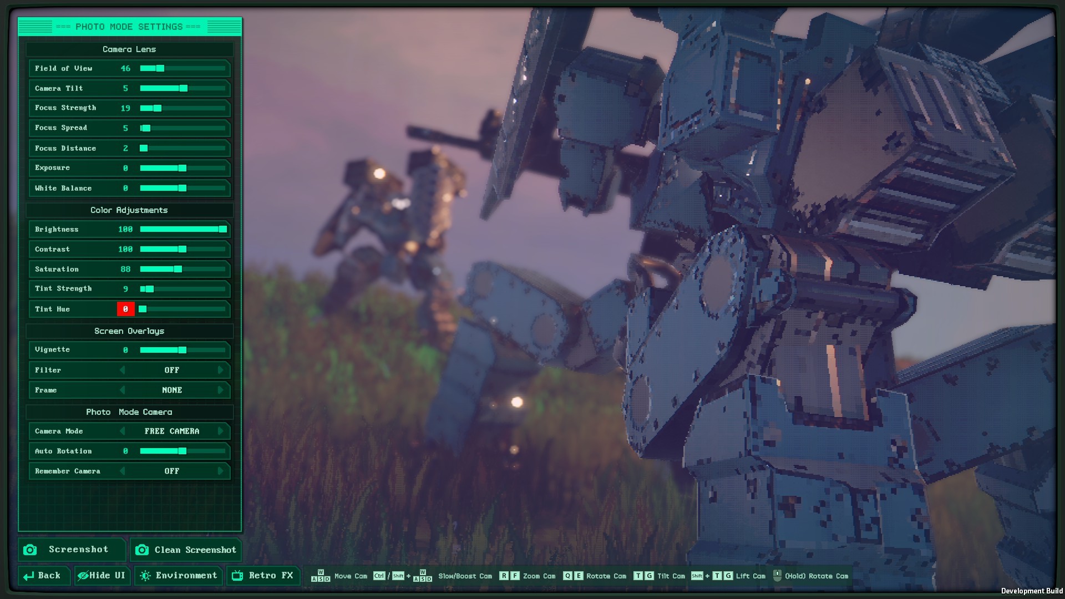Viewport: 1065px width, 599px height.
Task: Click the Clean Screenshot camera icon
Action: point(143,550)
